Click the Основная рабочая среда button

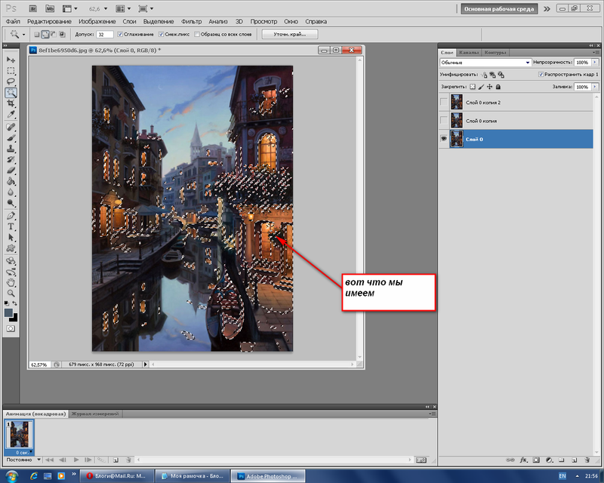(x=499, y=9)
